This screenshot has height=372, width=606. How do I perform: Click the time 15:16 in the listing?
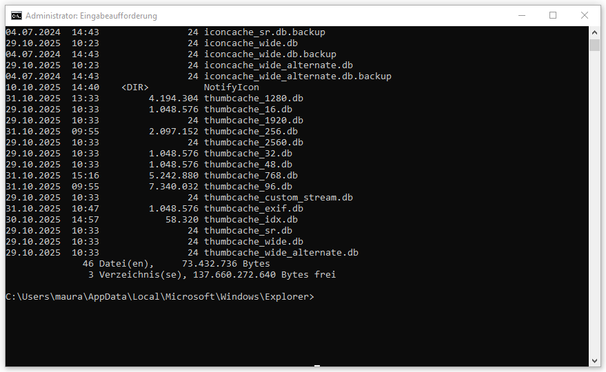pos(85,176)
